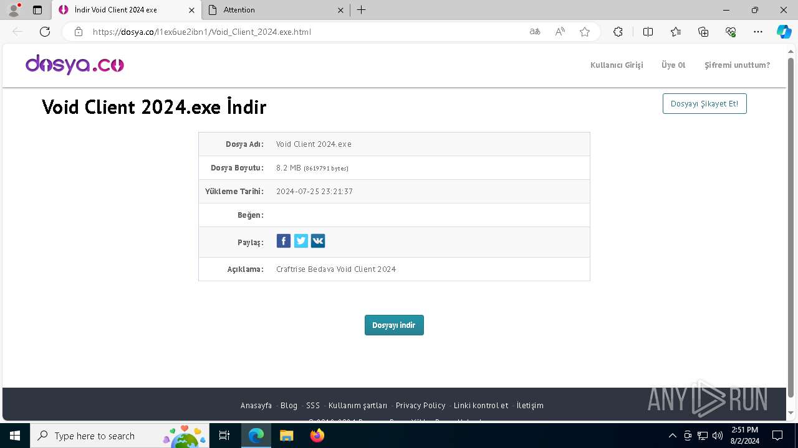This screenshot has height=448, width=798.
Task: Refresh the browser page
Action: click(45, 32)
